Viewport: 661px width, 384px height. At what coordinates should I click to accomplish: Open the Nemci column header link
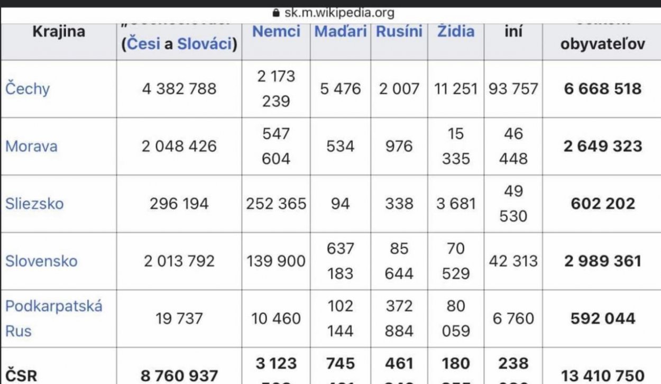(276, 32)
